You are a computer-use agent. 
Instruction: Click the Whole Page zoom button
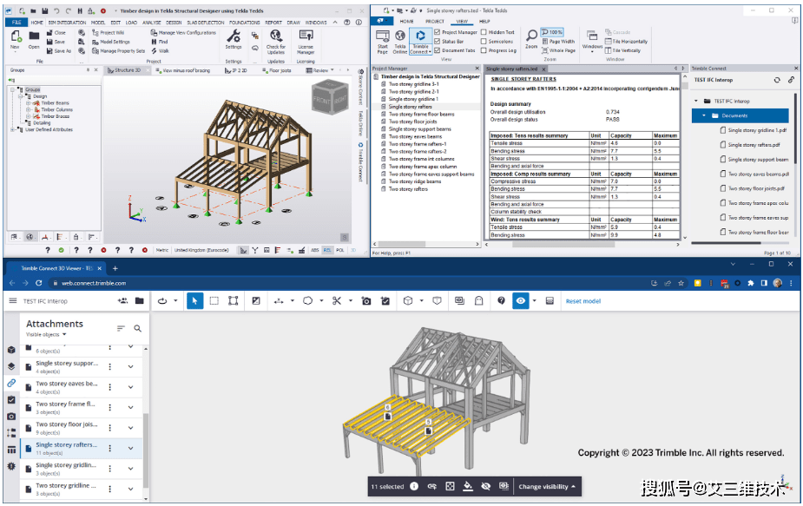tap(558, 50)
